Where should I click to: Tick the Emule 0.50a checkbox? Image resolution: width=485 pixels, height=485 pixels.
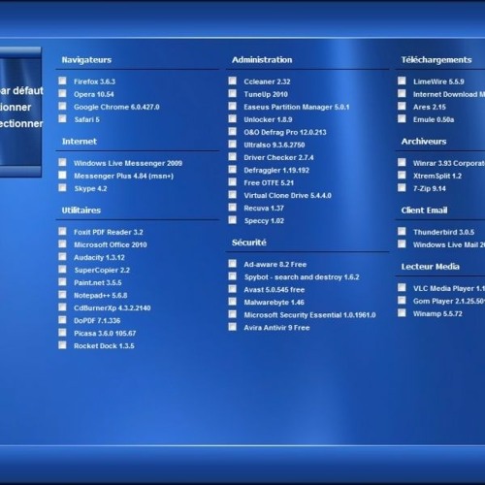click(402, 118)
